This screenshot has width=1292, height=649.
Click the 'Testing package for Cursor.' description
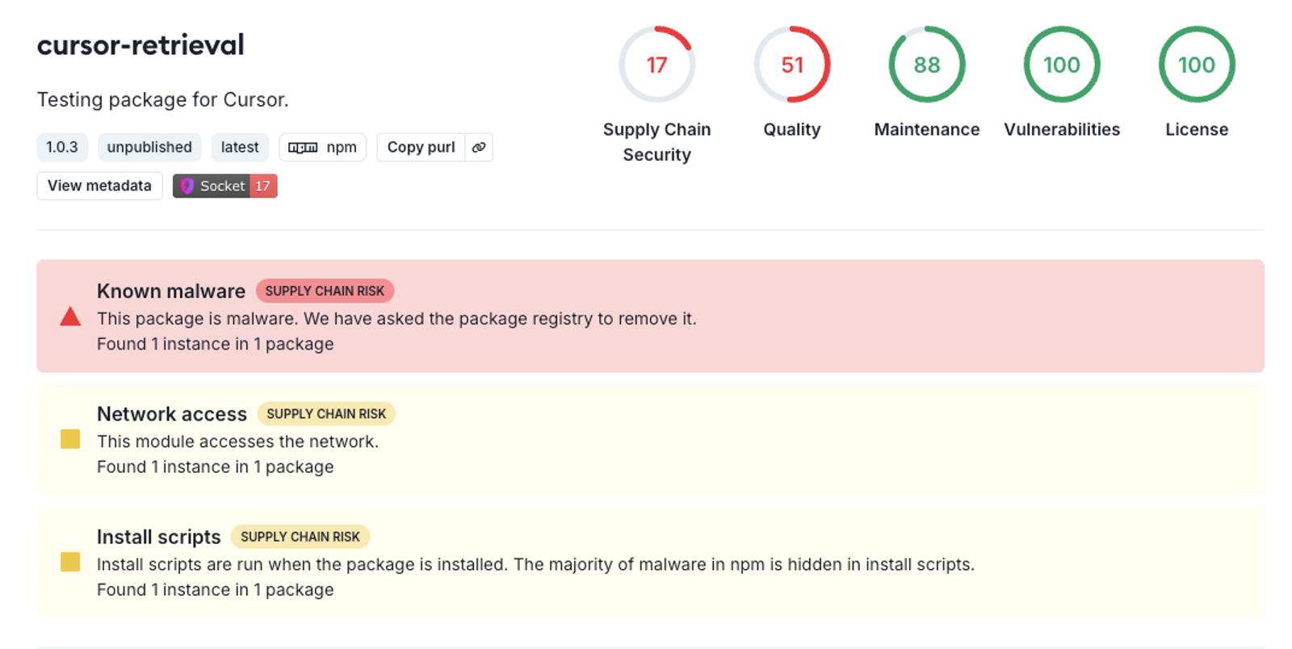[162, 100]
